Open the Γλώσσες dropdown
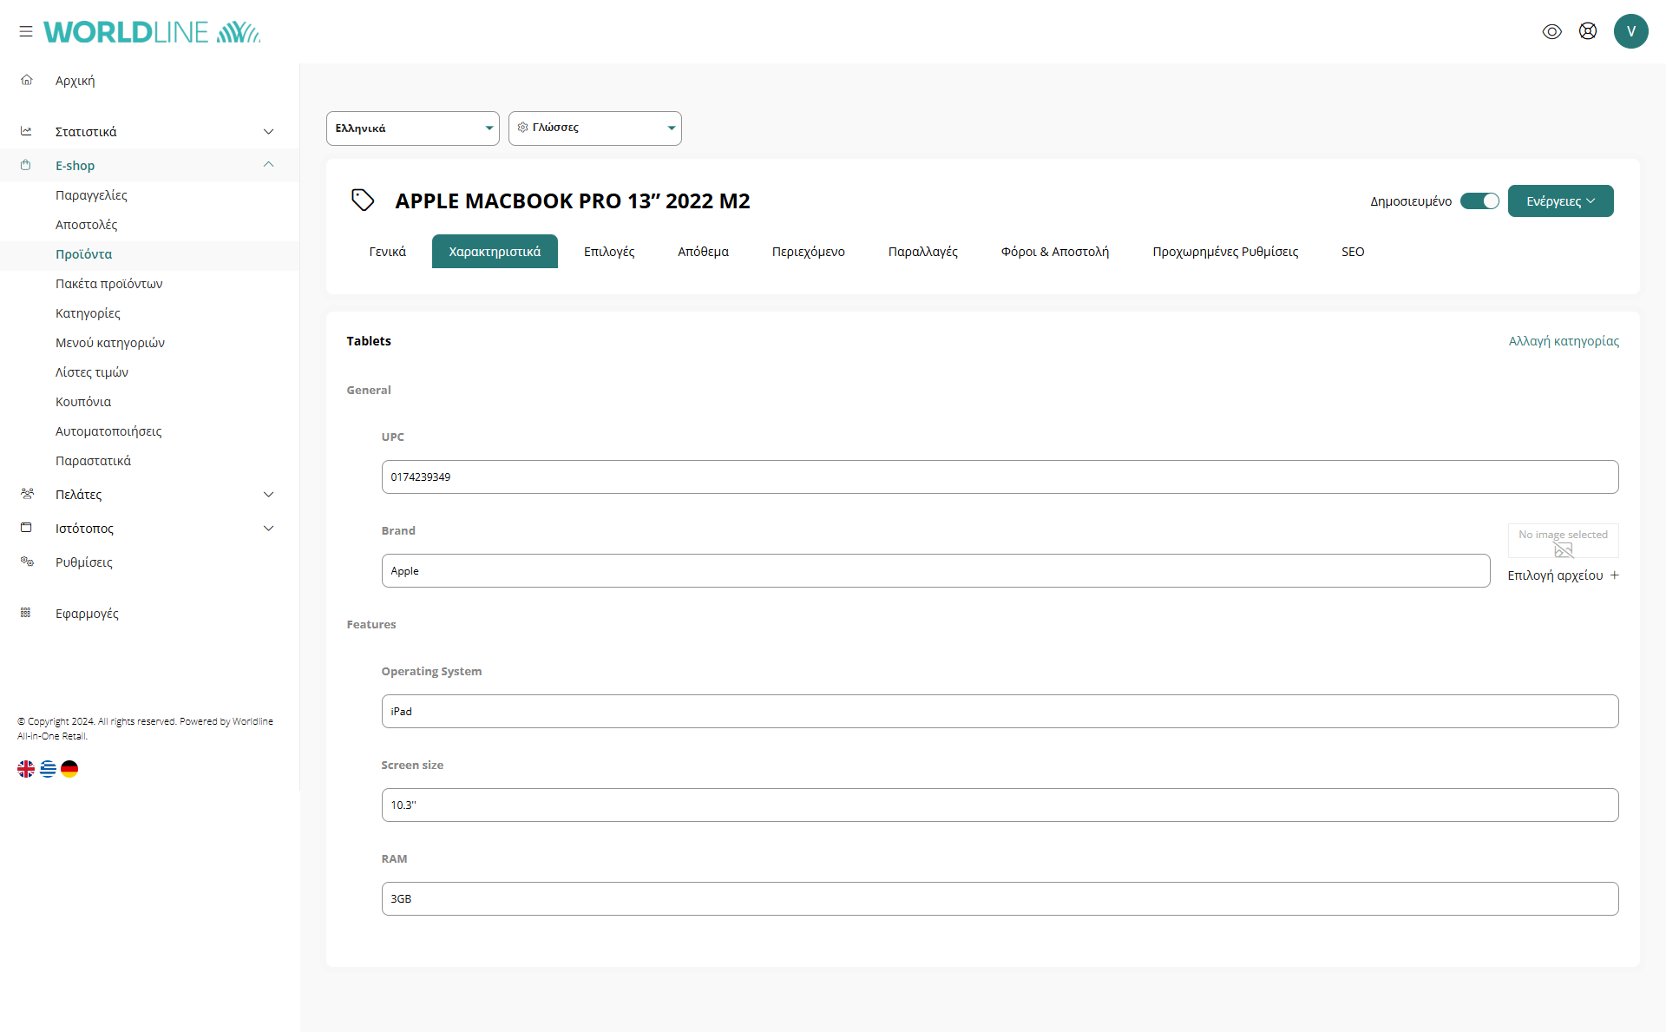 click(595, 128)
